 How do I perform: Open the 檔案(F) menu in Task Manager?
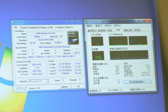point(90,26)
